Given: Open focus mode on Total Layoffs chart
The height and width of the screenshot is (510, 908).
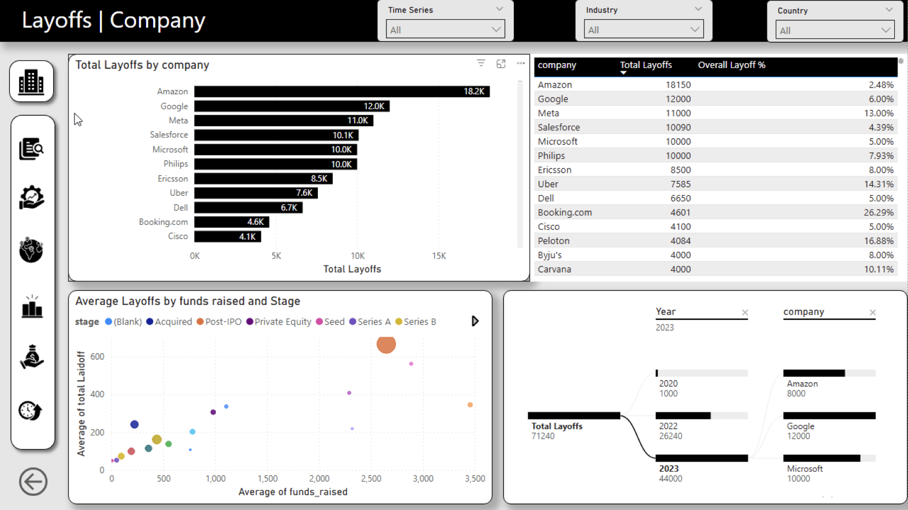Looking at the screenshot, I should (501, 64).
